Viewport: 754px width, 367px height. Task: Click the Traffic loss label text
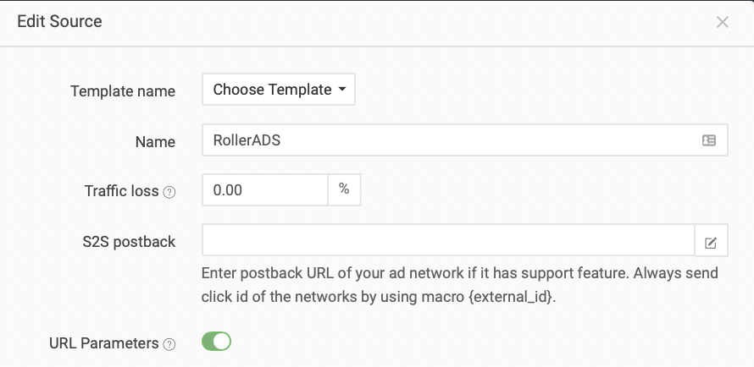(121, 191)
